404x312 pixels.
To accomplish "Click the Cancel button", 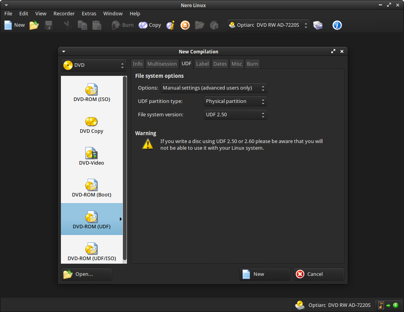I will click(319, 274).
